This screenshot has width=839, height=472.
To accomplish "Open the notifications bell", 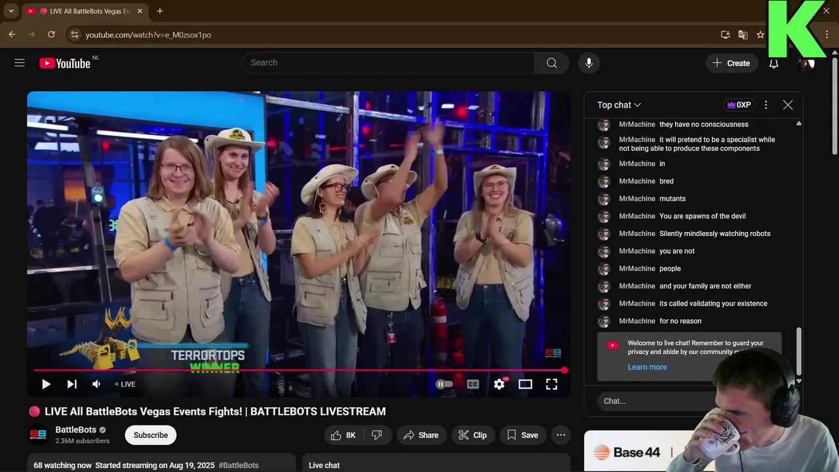I will tap(773, 63).
